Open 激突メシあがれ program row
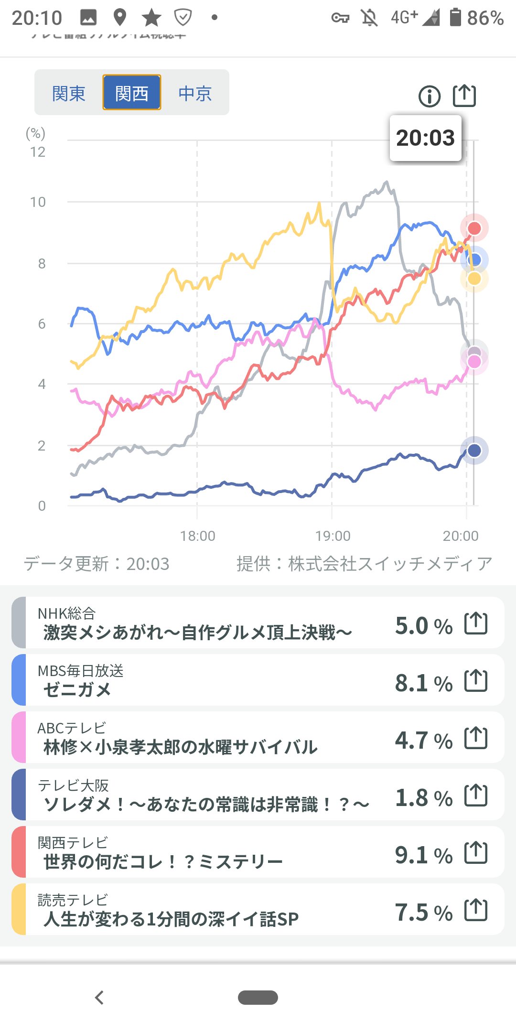This screenshot has height=1032, width=516. tap(201, 623)
